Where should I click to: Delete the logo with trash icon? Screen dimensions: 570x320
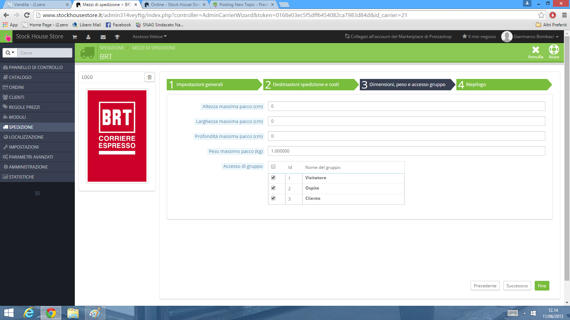point(149,77)
